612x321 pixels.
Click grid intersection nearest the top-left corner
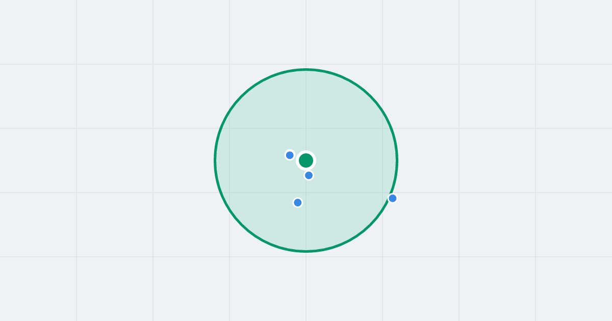pyautogui.click(x=76, y=64)
